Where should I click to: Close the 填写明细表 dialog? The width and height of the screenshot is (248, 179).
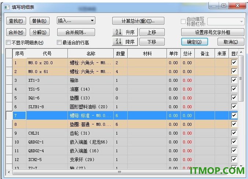point(237,6)
